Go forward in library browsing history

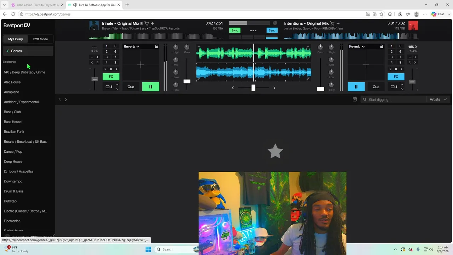66,100
